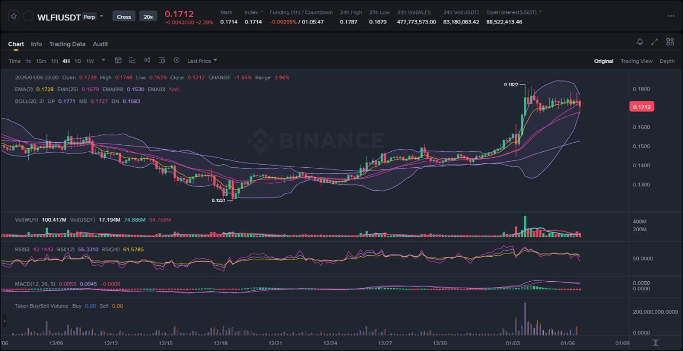This screenshot has height=351, width=683.
Task: Expand more time intervals dropdown arrow
Action: point(103,60)
